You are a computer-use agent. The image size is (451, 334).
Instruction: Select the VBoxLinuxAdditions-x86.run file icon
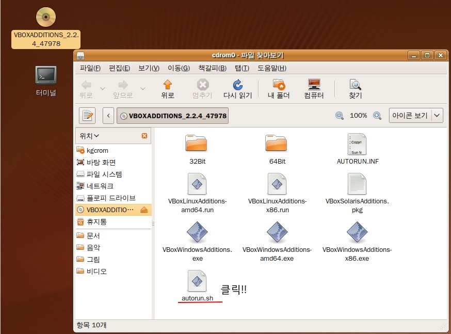(277, 184)
